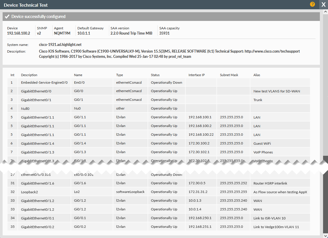Select the system name cisco-1921.ad.highlight.net

point(61,44)
